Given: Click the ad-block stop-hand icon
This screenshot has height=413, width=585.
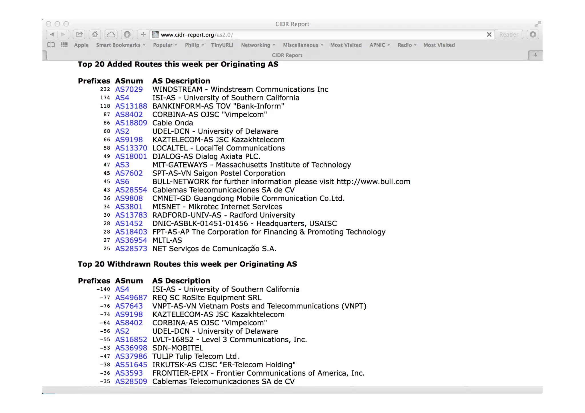Looking at the screenshot, I should [x=127, y=35].
